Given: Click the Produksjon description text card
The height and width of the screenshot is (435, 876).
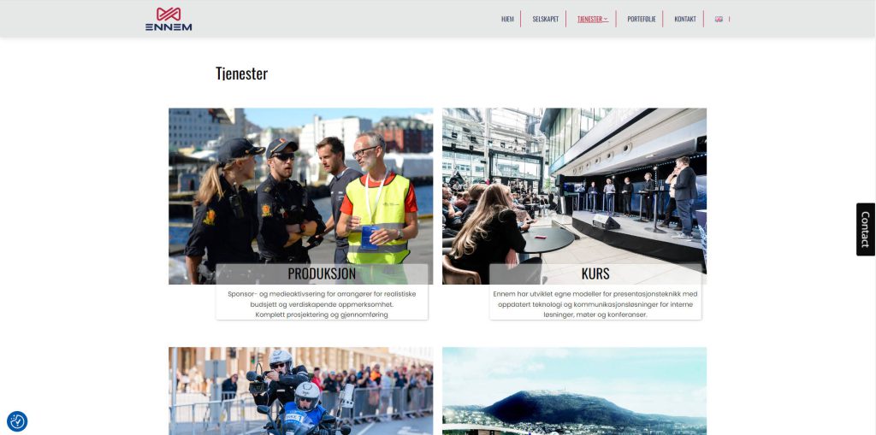Looking at the screenshot, I should 322,303.
